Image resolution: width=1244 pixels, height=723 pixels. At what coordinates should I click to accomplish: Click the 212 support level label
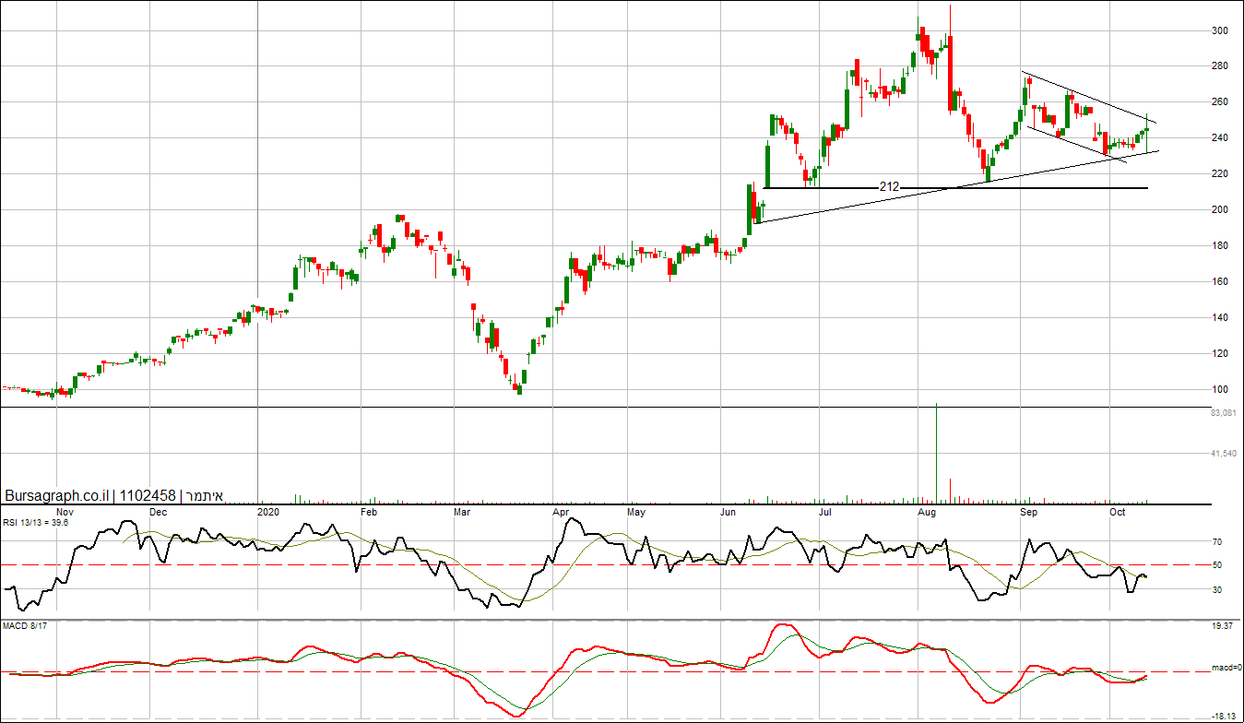pos(889,187)
